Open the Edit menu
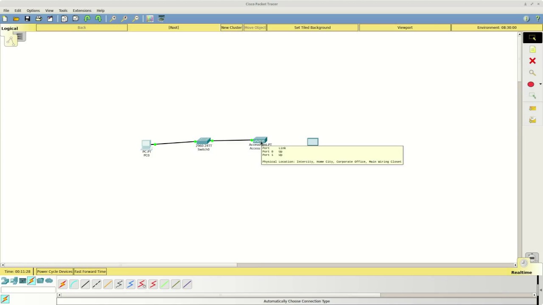 tap(18, 11)
